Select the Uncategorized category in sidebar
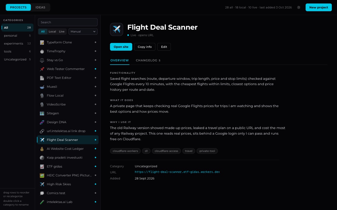Viewport: 337px width, 210px height. [17, 59]
